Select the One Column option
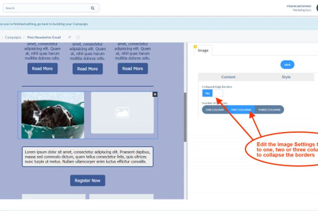The width and height of the screenshot is (318, 211). 215,110
